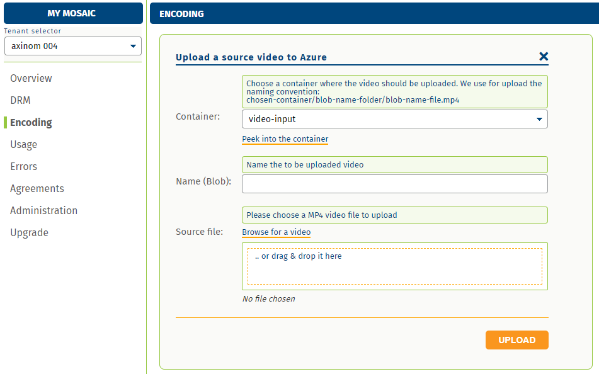The height and width of the screenshot is (374, 599).
Task: Click the MY MOSAIC header banner
Action: [x=73, y=13]
